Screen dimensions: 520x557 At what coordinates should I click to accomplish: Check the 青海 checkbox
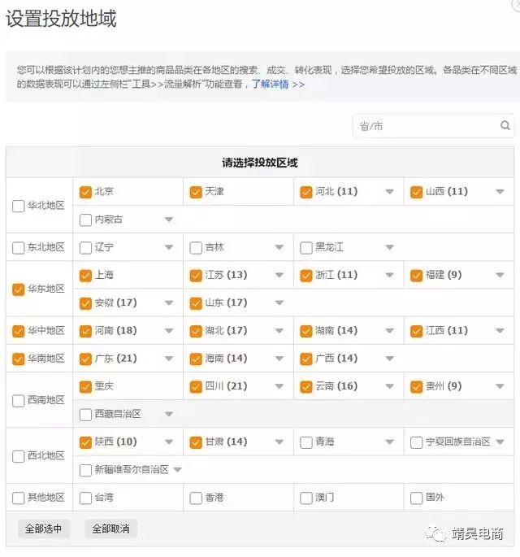[306, 442]
